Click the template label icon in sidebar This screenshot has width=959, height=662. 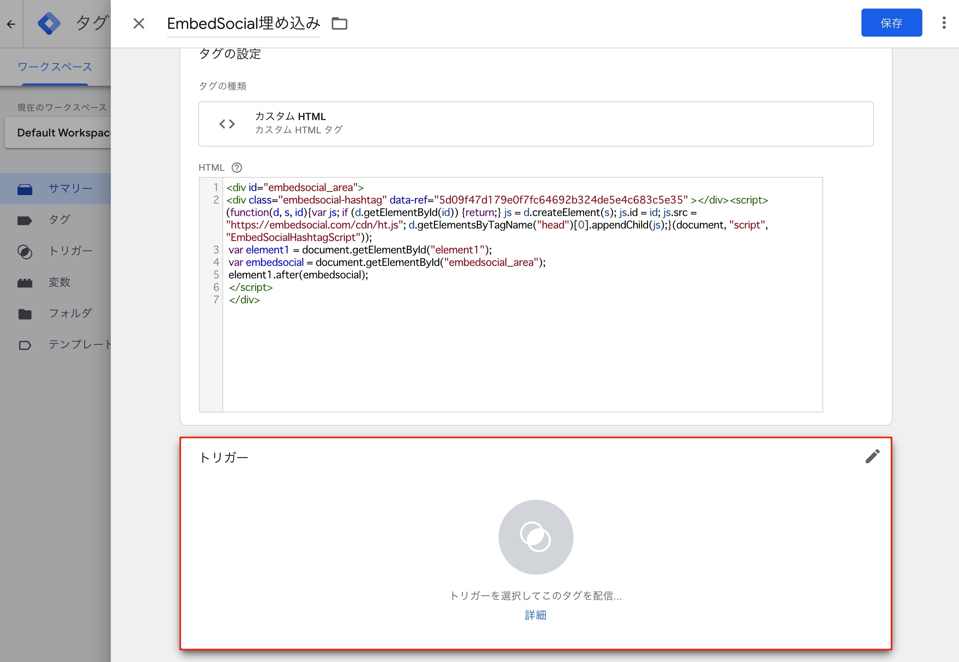tap(25, 345)
